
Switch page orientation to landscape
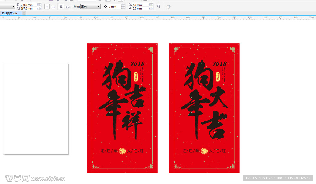(x=53, y=6)
